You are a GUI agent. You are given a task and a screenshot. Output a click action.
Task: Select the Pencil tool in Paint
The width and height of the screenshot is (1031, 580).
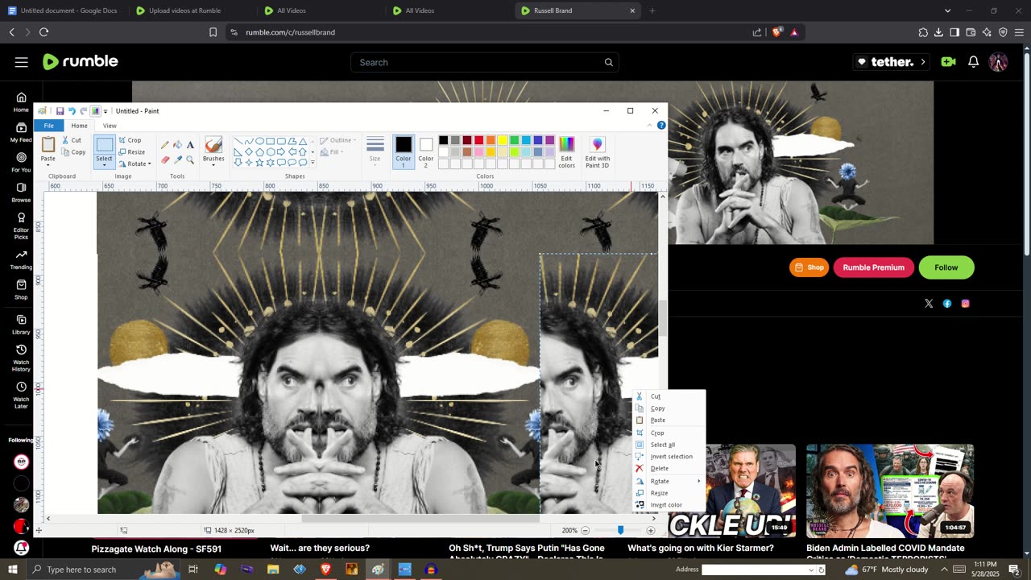pyautogui.click(x=165, y=145)
